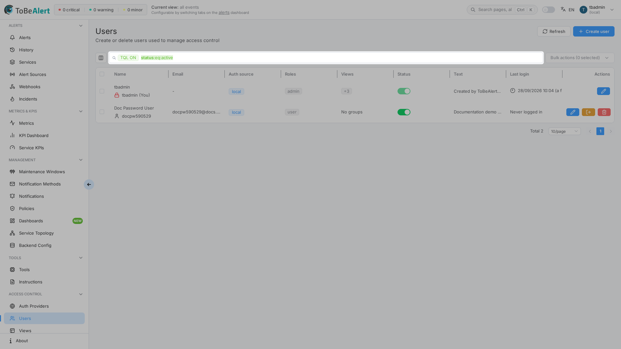Viewport: 621px width, 349px height.
Task: Follow the alerts dashboard link
Action: click(224, 13)
